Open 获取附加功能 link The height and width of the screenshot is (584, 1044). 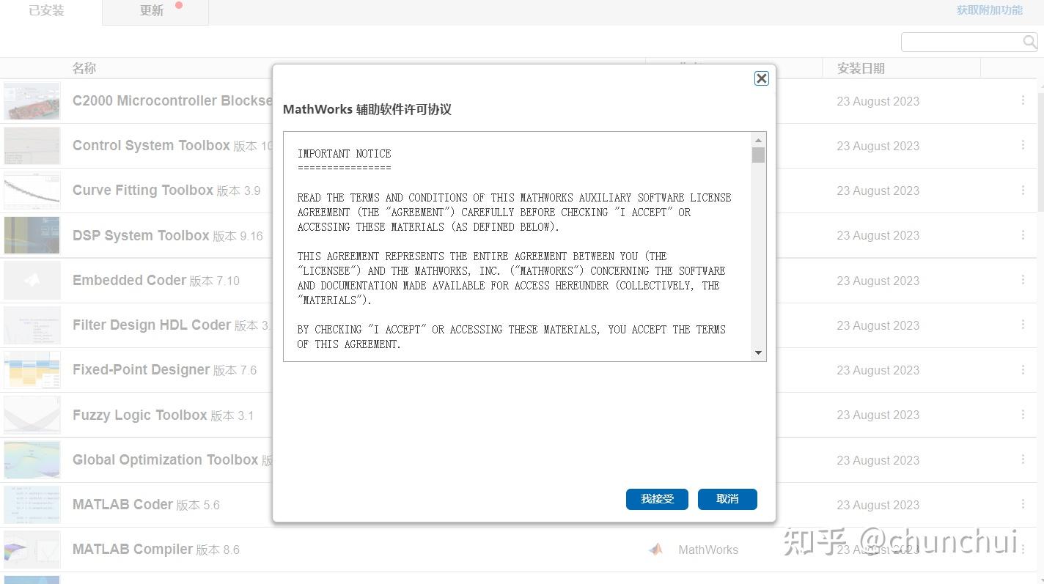(x=989, y=10)
